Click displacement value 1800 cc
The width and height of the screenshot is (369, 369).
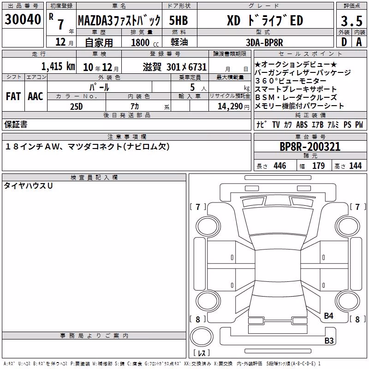145,43
